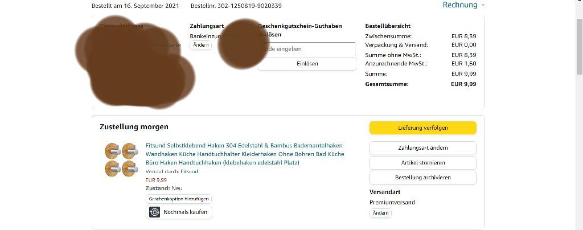Open the Fitsund seller link
Image resolution: width=583 pixels, height=230 pixels.
(189, 171)
